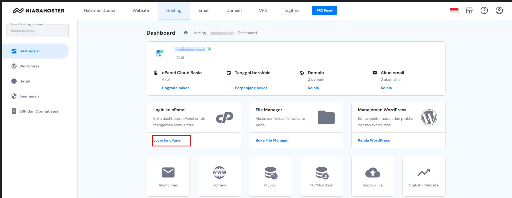Click the Upgrade paket link
512x198 pixels.
[x=175, y=88]
